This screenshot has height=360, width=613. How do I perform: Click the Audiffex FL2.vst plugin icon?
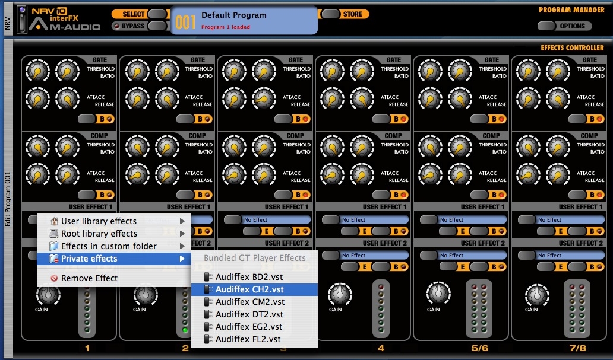(x=208, y=339)
